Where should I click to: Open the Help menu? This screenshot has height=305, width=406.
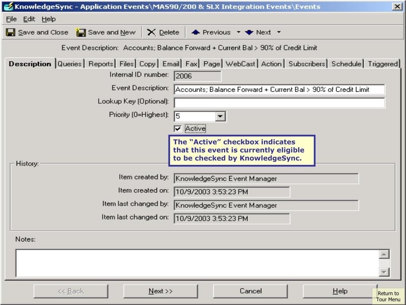[49, 19]
